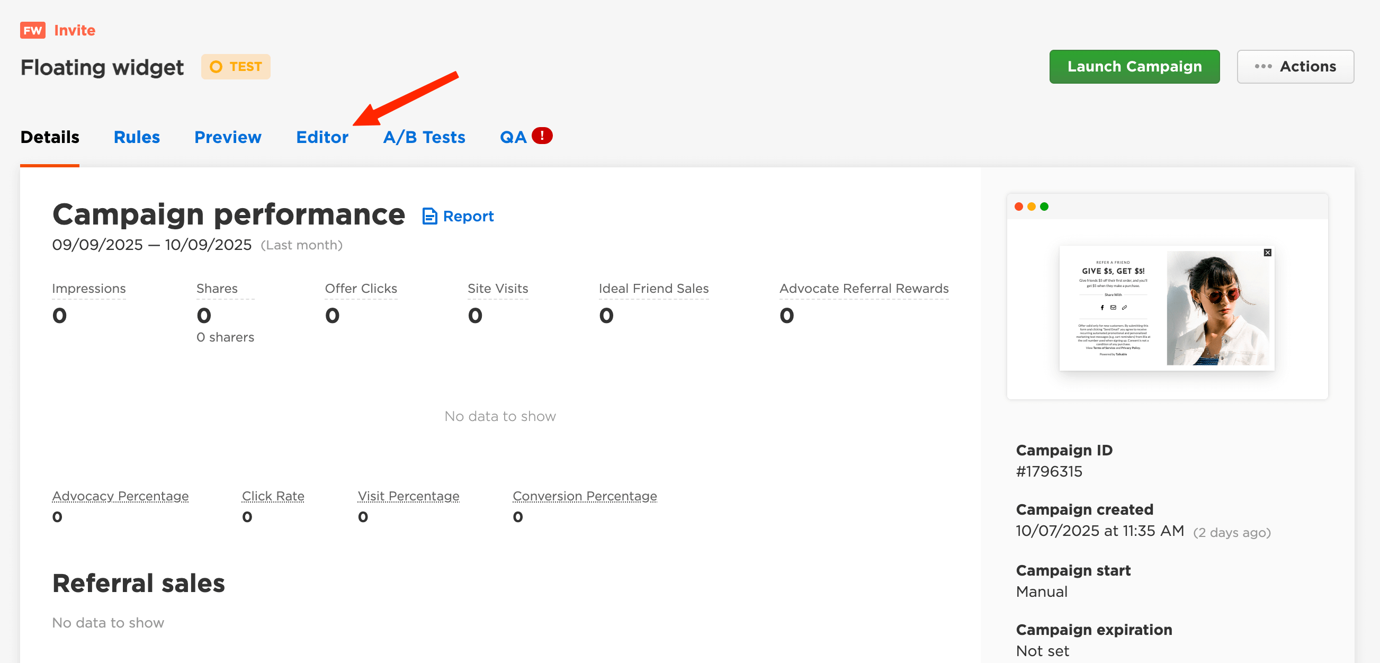The width and height of the screenshot is (1380, 663).
Task: Click the FW campaign type badge
Action: (x=33, y=31)
